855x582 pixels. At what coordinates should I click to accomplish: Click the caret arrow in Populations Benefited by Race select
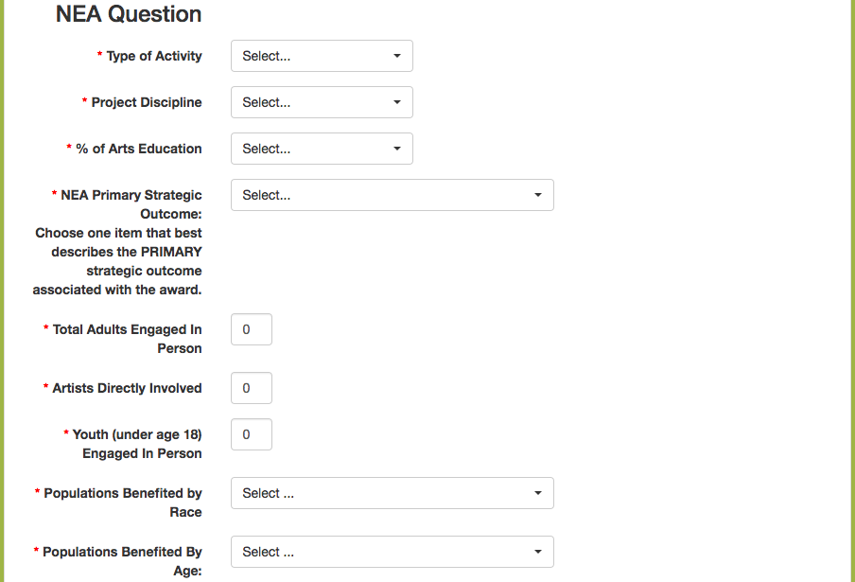click(537, 493)
